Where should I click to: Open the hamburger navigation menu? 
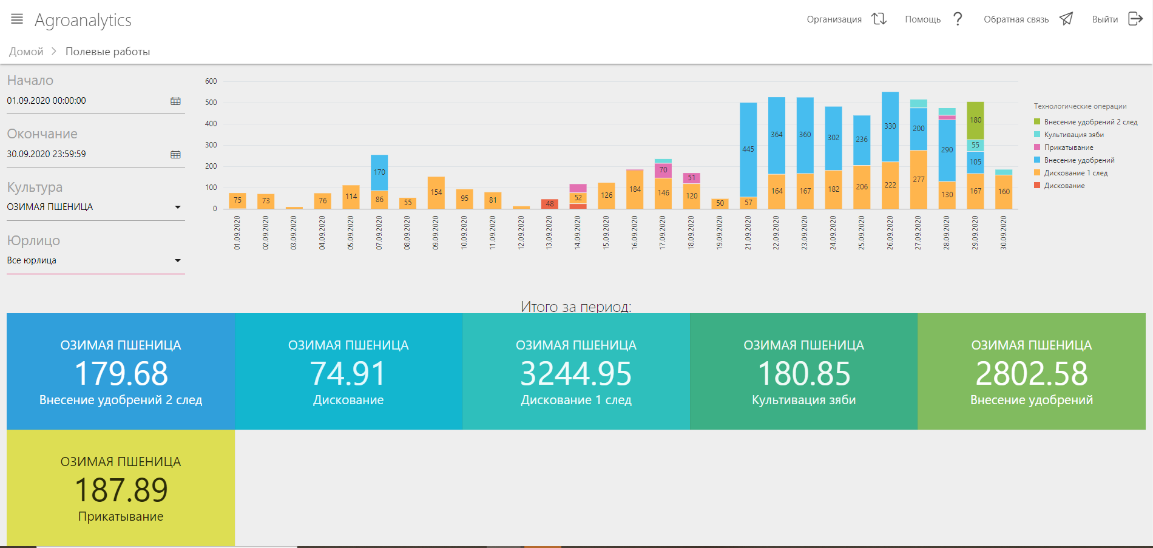(x=17, y=19)
